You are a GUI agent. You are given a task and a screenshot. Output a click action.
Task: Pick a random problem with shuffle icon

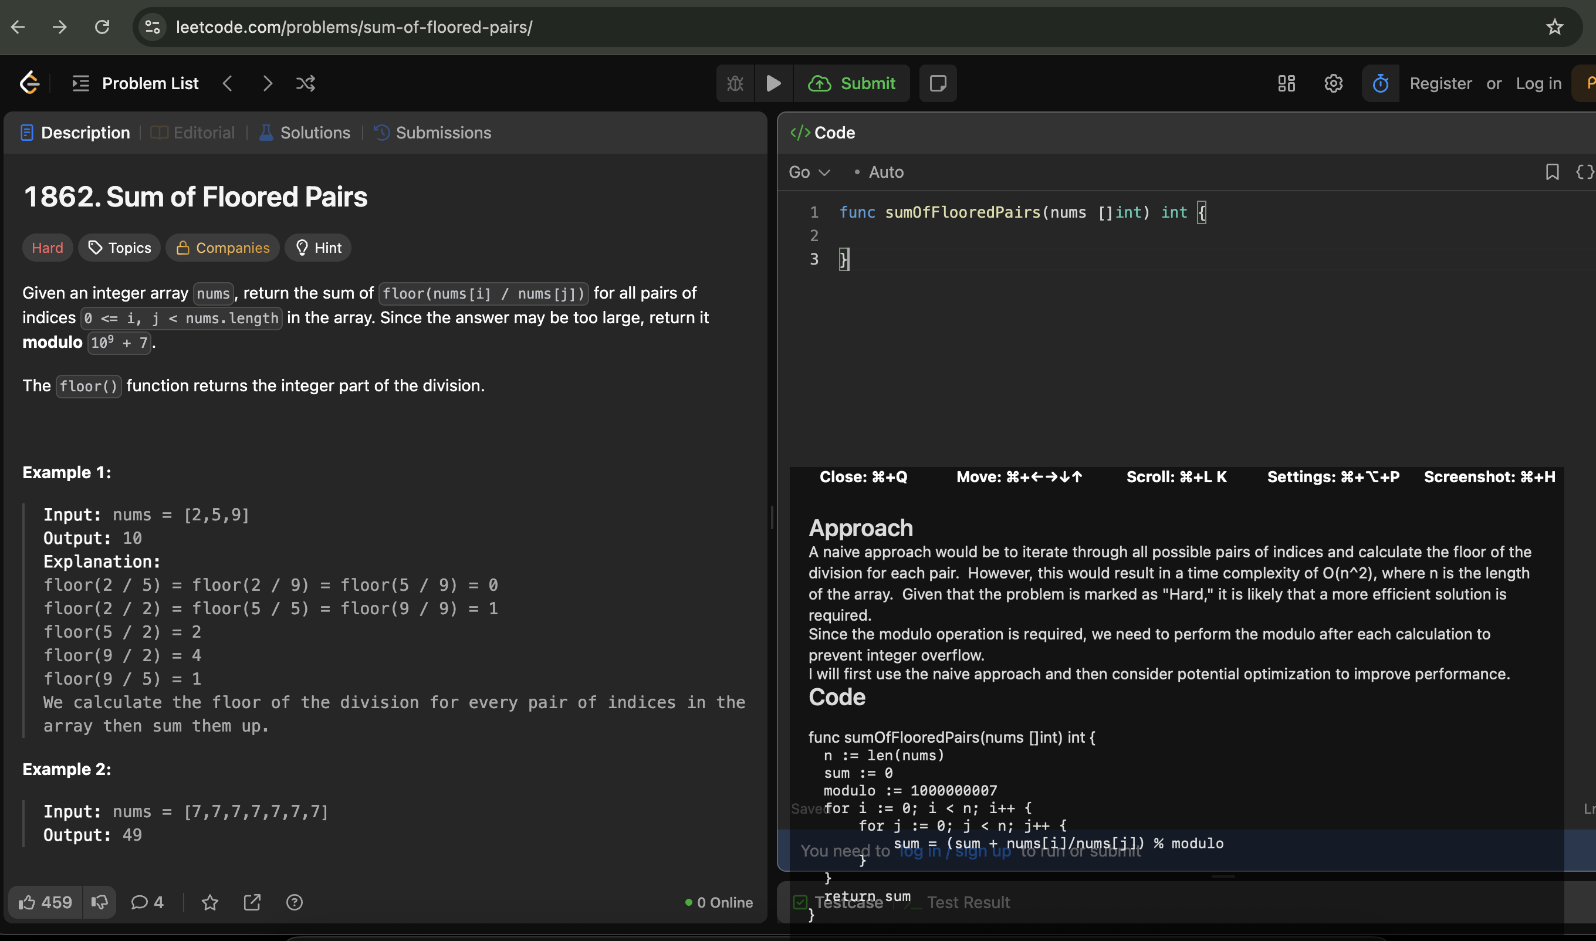(x=306, y=83)
